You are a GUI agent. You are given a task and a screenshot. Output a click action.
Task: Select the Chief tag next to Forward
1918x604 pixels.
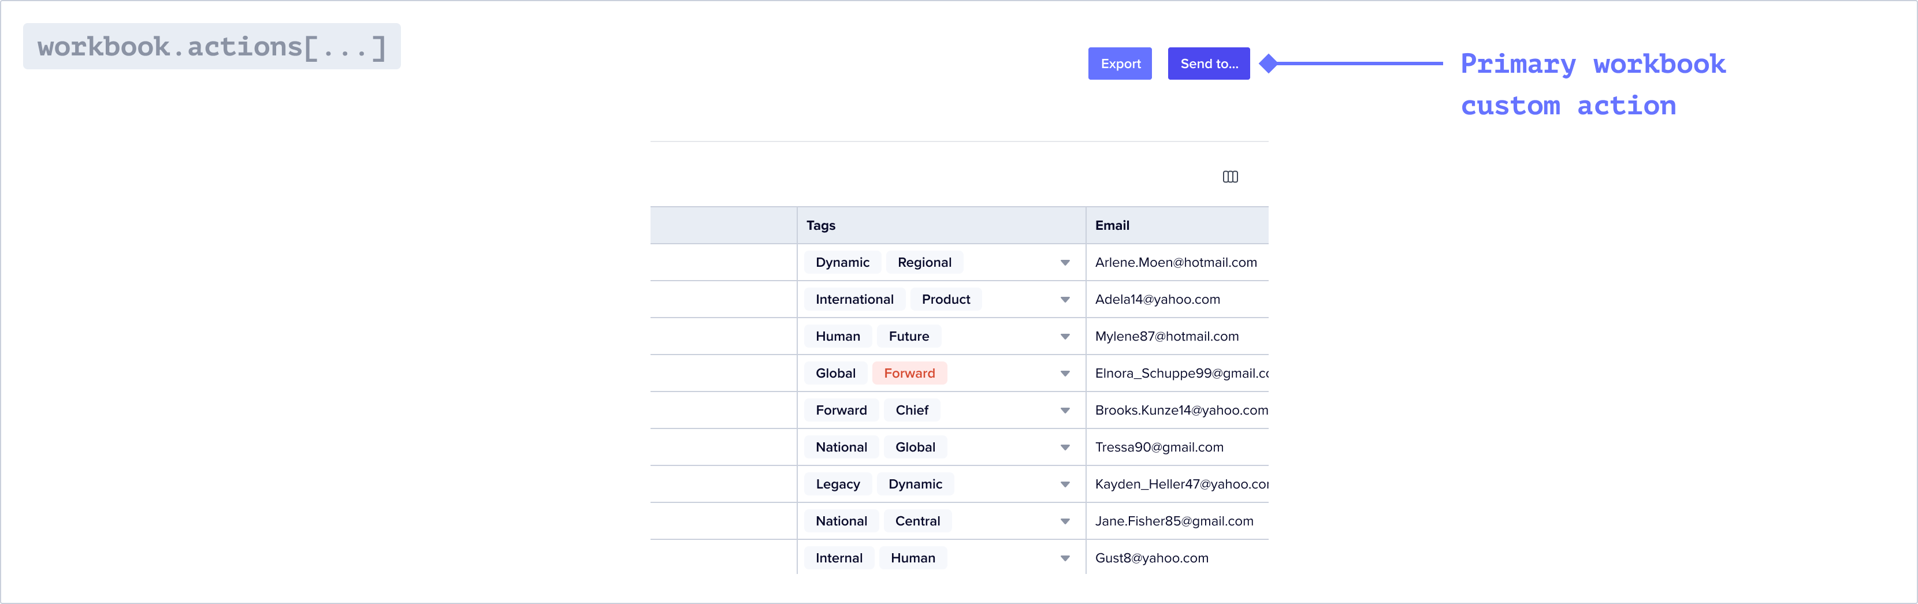[x=912, y=410]
